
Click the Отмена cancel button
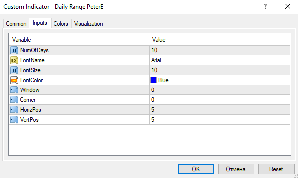[x=236, y=169]
